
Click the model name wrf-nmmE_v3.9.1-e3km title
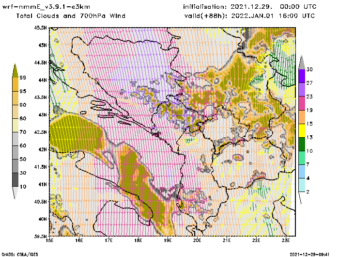pos(46,7)
